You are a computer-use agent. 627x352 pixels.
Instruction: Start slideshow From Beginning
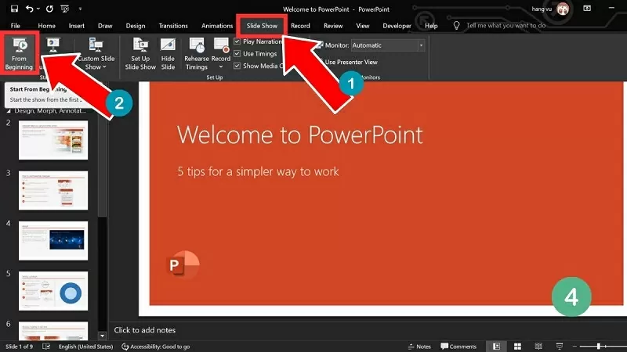[x=20, y=52]
